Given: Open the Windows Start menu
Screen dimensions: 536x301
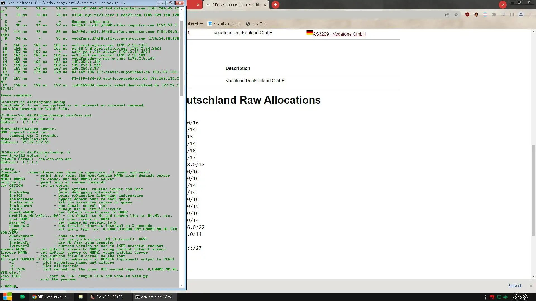Looking at the screenshot, I should [8, 297].
